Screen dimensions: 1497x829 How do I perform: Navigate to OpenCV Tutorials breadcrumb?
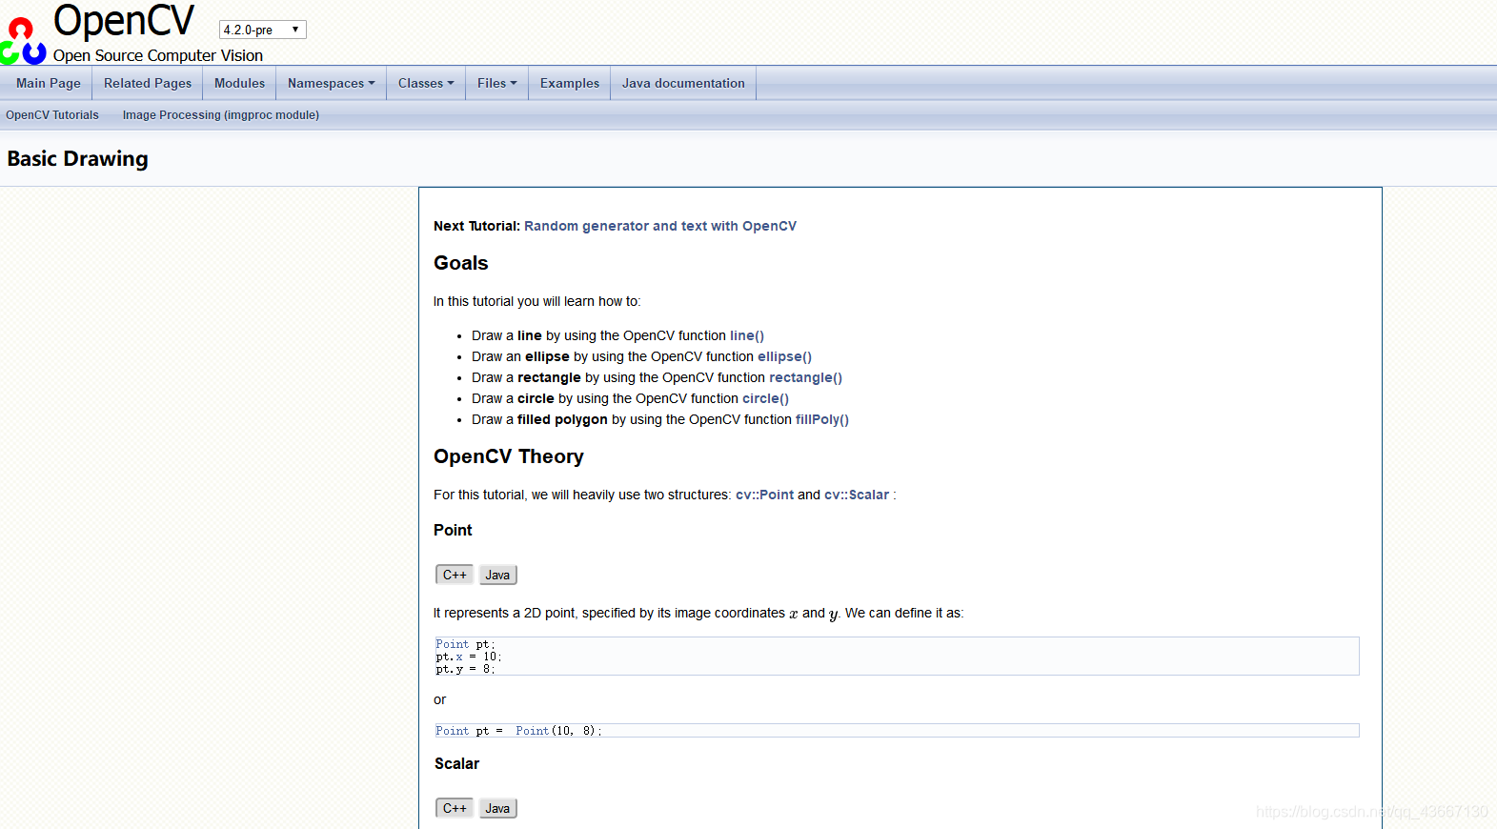pos(52,115)
